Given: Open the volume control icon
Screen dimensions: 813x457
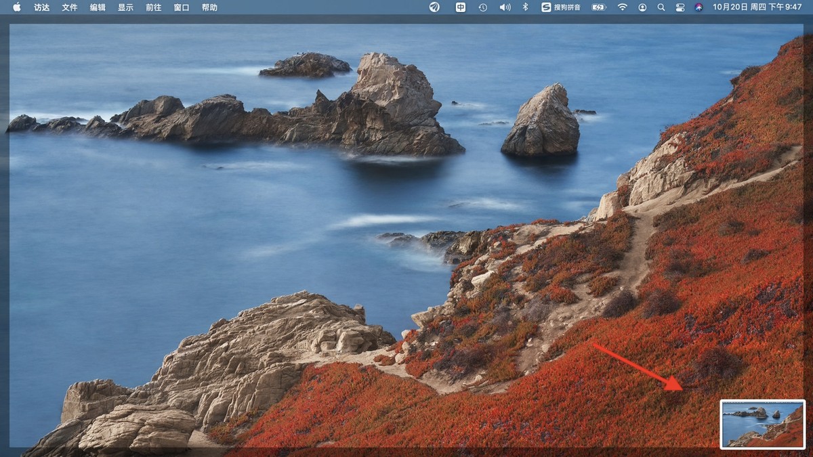Looking at the screenshot, I should pyautogui.click(x=505, y=7).
